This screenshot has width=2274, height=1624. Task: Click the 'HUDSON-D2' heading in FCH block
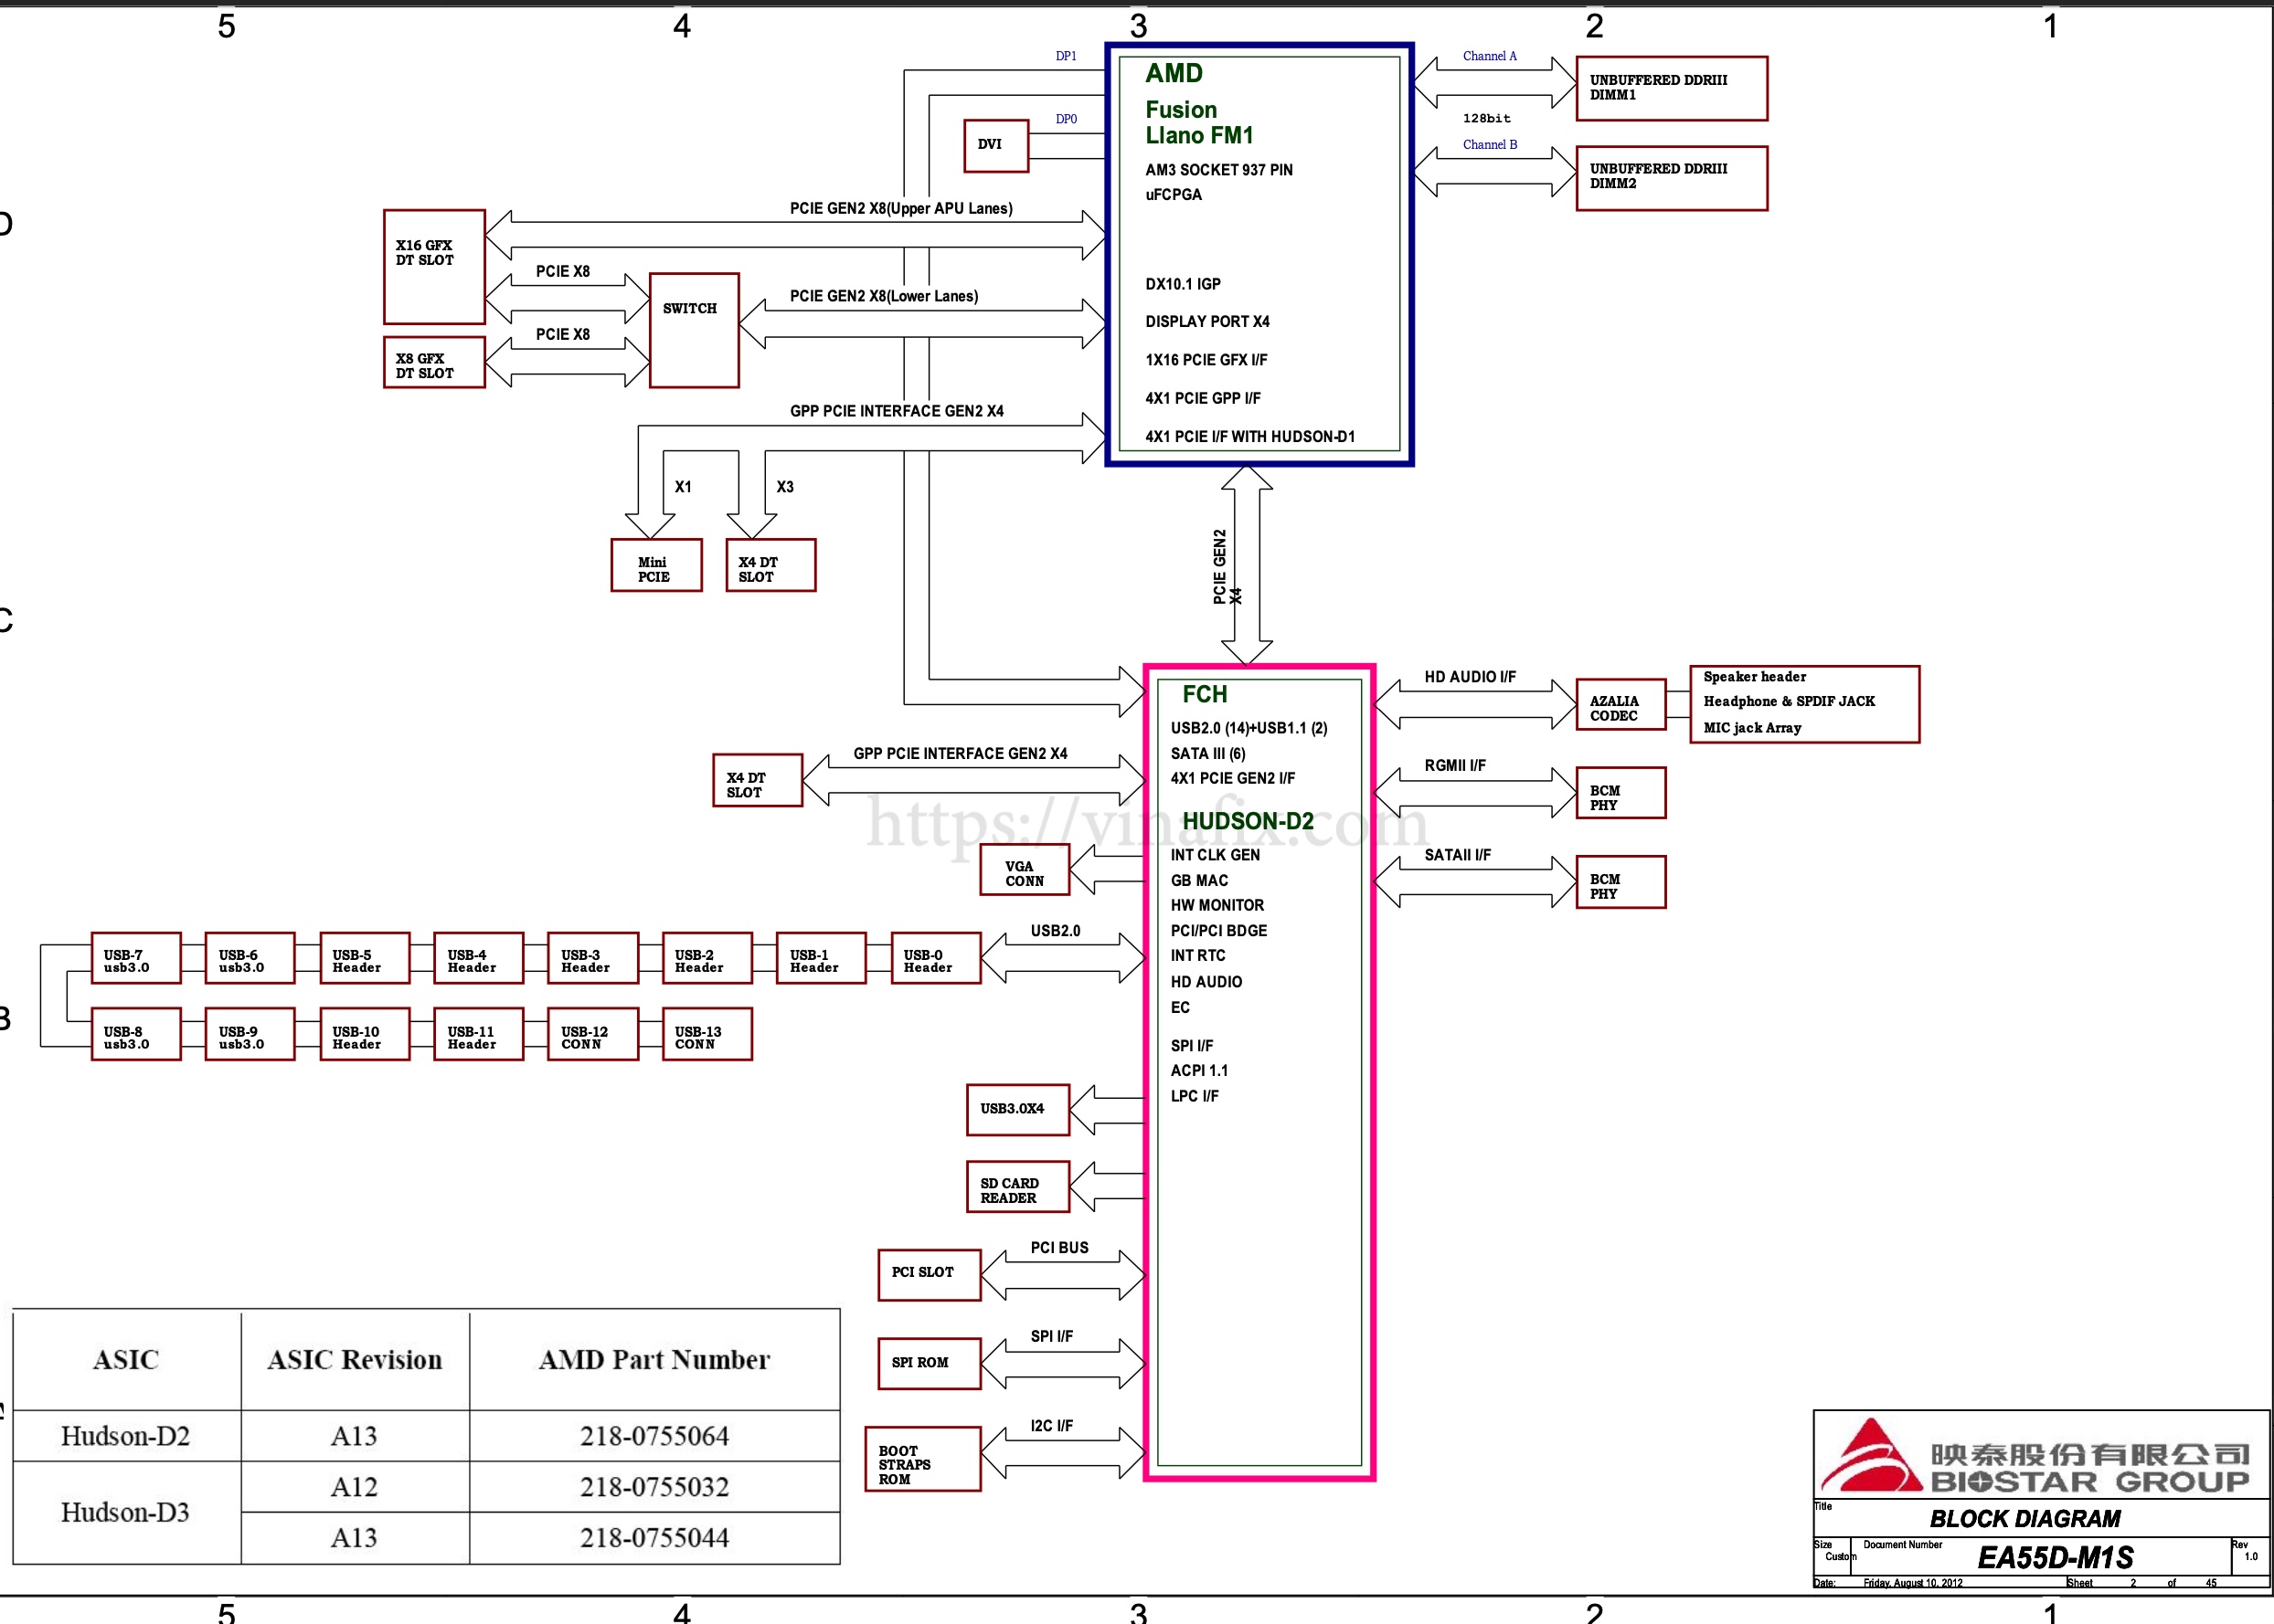[x=1249, y=821]
